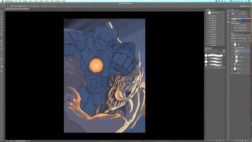Switch to the Paths tab

(242, 33)
